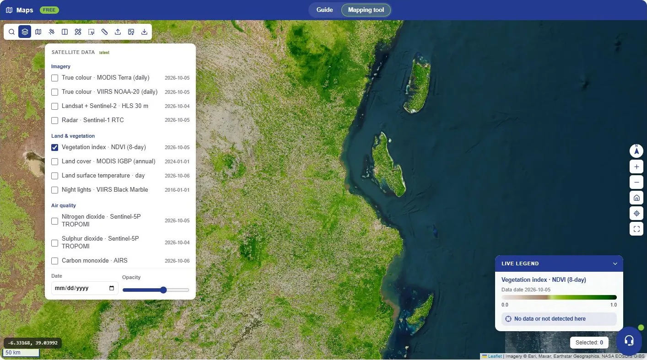647x360 pixels.
Task: Open the basemap folded-map icon
Action: pyautogui.click(x=38, y=32)
